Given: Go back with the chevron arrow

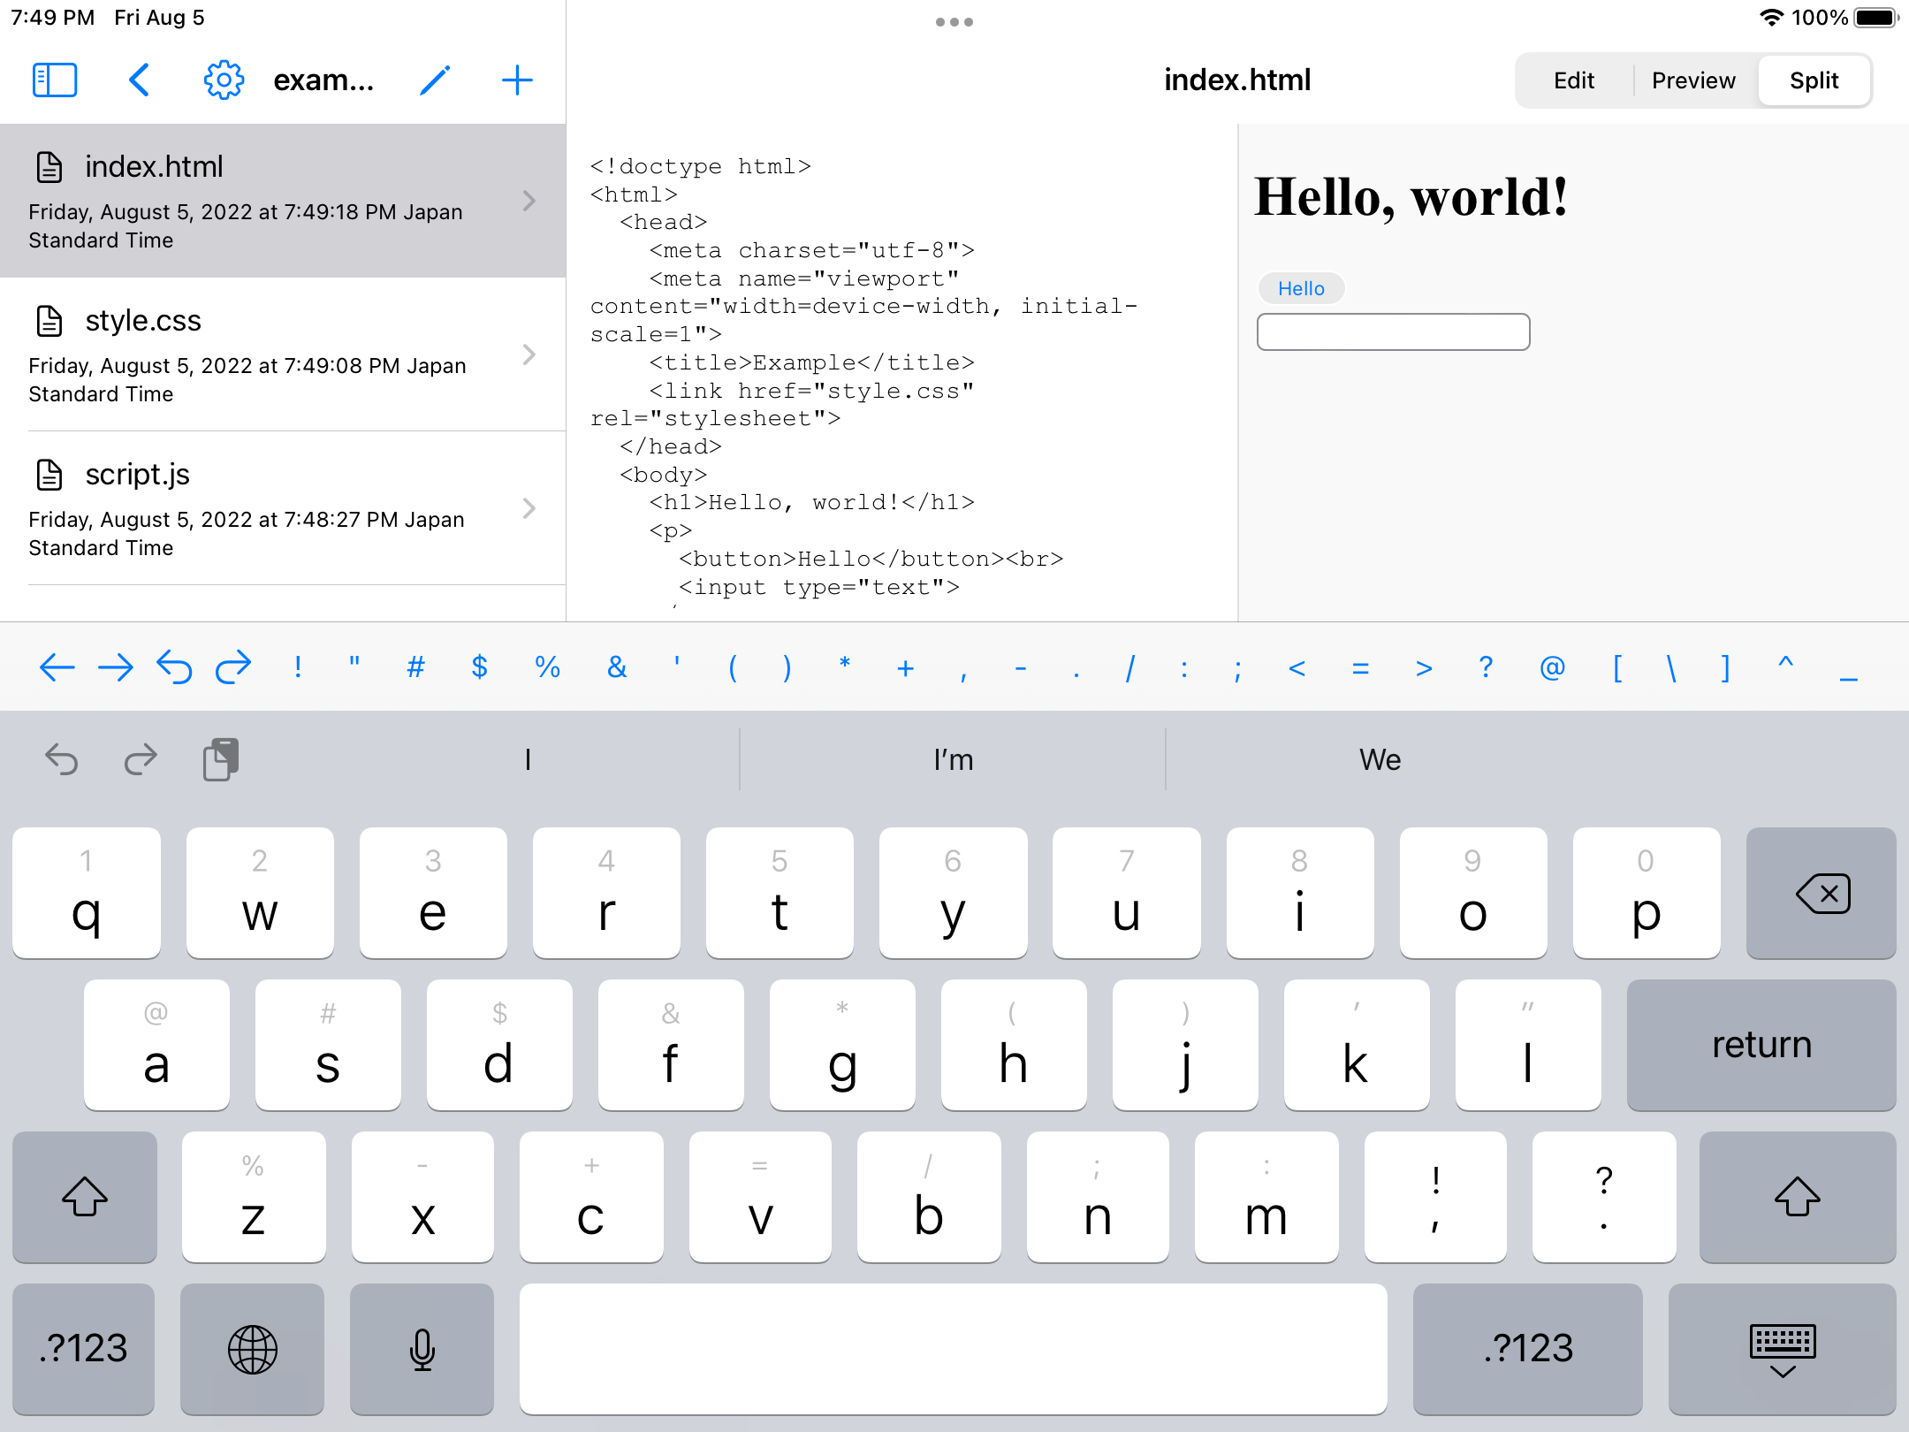Looking at the screenshot, I should (x=140, y=80).
